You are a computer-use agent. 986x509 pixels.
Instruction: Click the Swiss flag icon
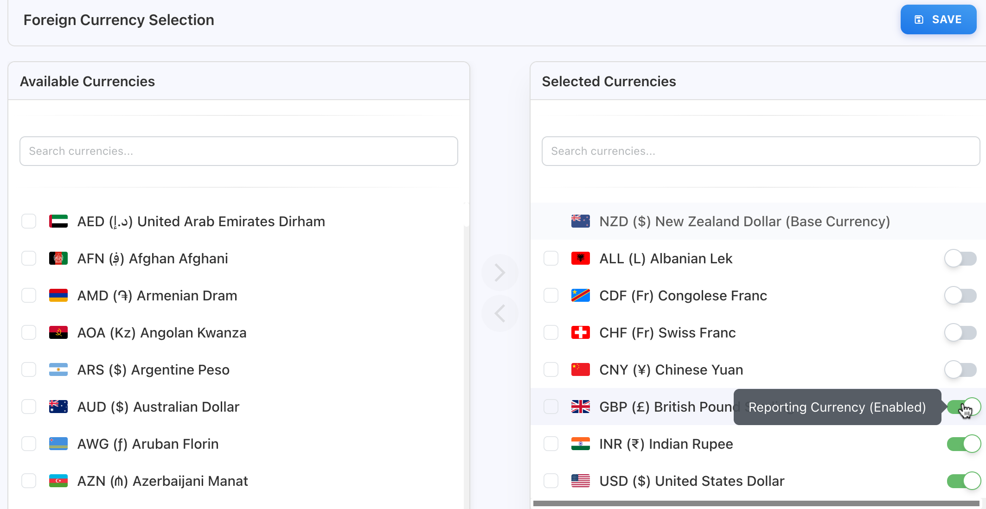coord(580,333)
